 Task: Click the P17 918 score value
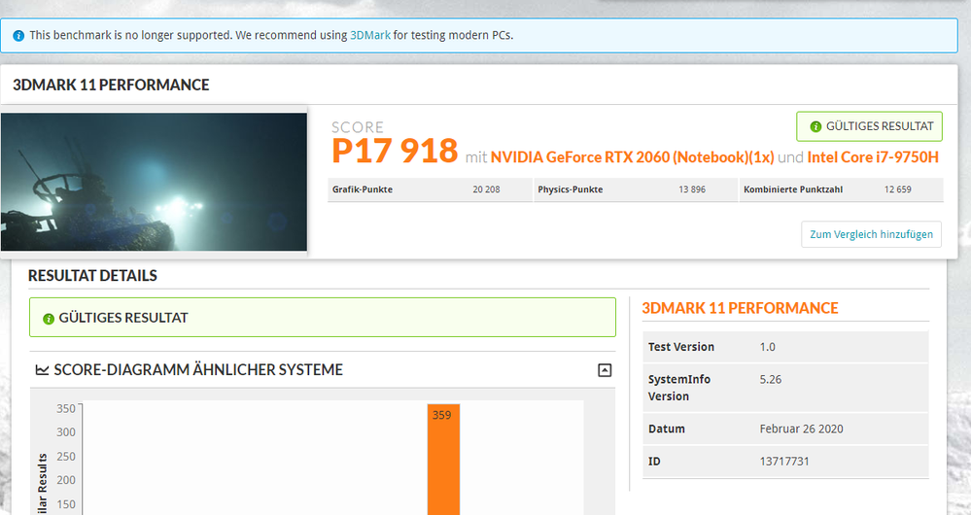click(x=395, y=151)
